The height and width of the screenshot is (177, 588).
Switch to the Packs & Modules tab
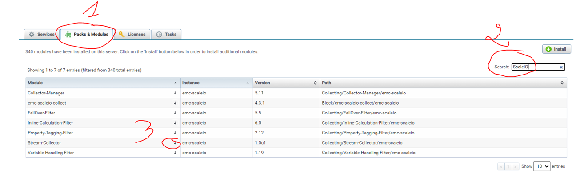(x=87, y=35)
